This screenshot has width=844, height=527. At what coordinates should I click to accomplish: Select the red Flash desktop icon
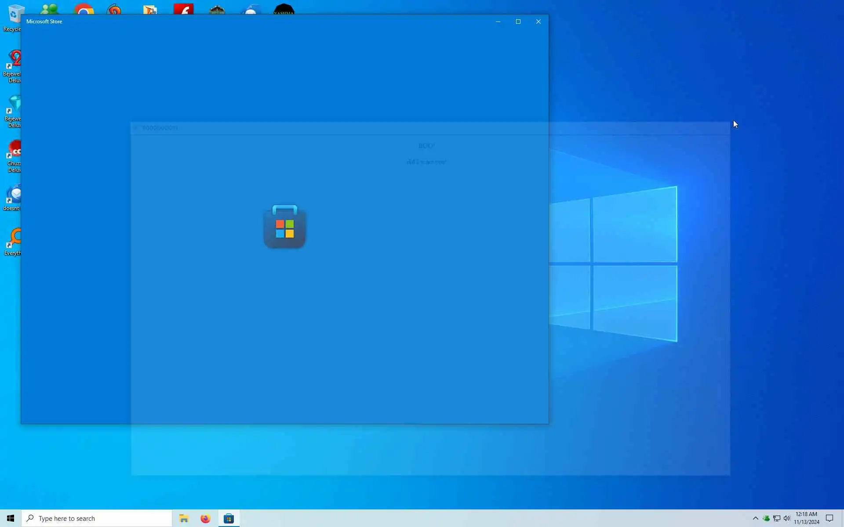(183, 9)
